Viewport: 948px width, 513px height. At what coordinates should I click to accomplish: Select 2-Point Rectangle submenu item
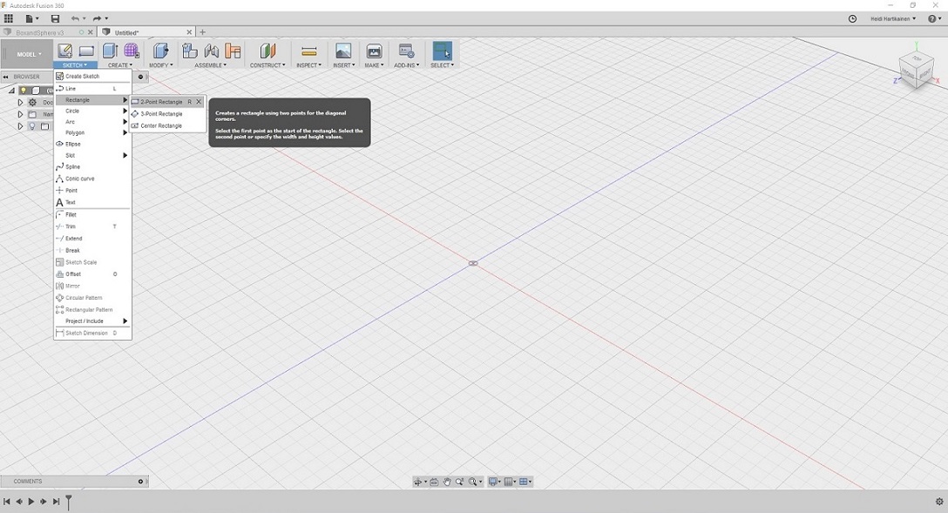point(167,102)
